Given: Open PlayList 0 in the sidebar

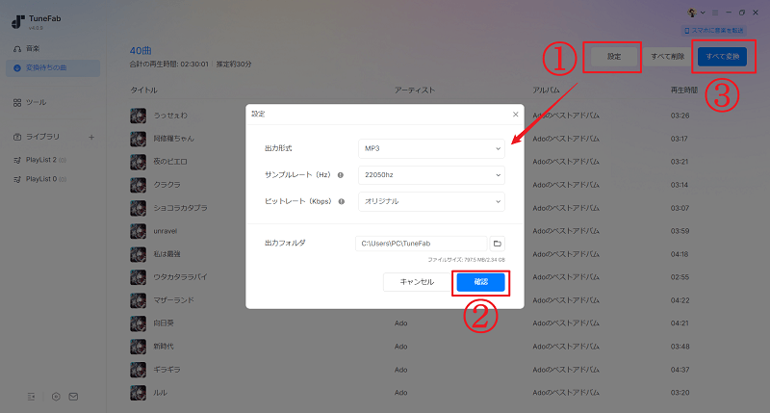Looking at the screenshot, I should [39, 179].
